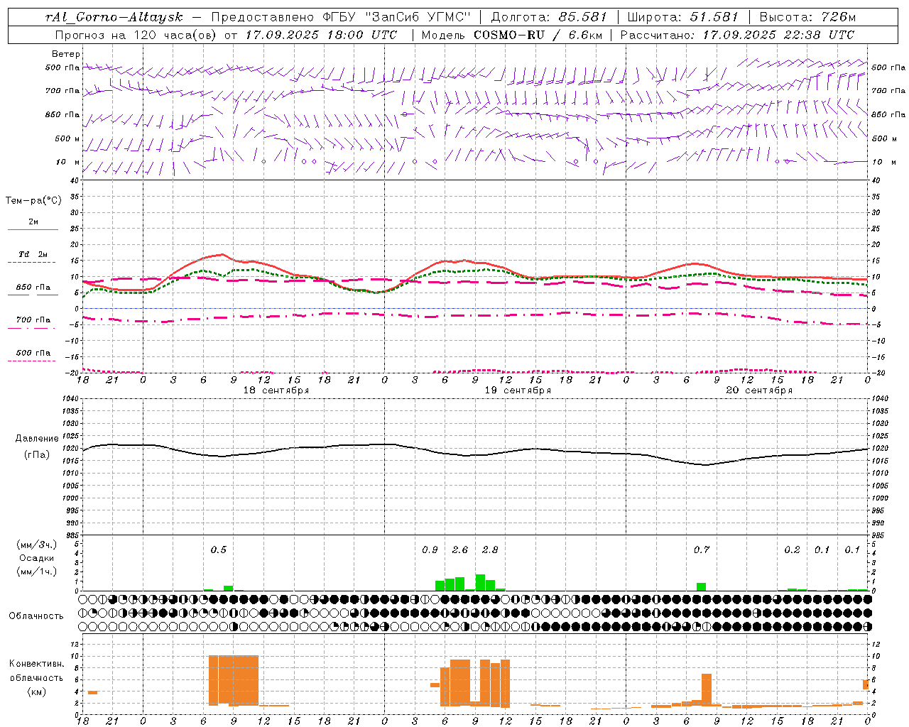
Task: Click the "(км)" unit under облачность
Action: pos(36,692)
